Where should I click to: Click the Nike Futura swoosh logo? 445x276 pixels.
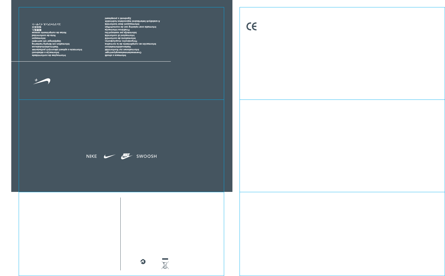pos(127,156)
